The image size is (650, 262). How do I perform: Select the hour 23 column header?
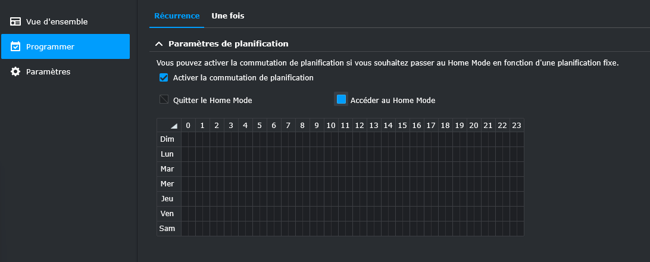tap(517, 126)
